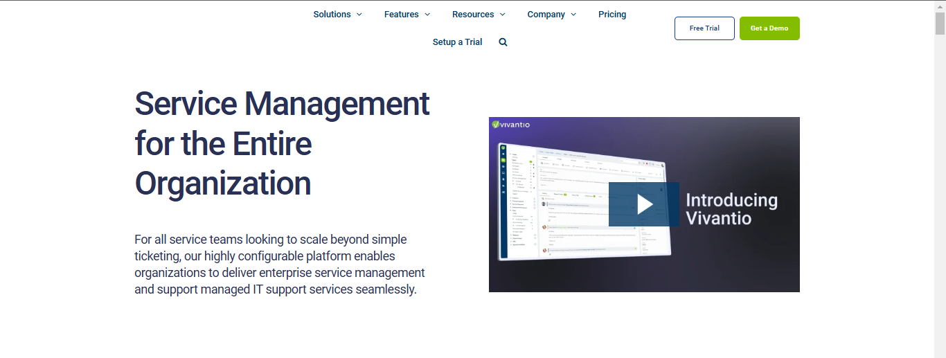Click the Free Trial button
The width and height of the screenshot is (946, 358).
tap(704, 28)
